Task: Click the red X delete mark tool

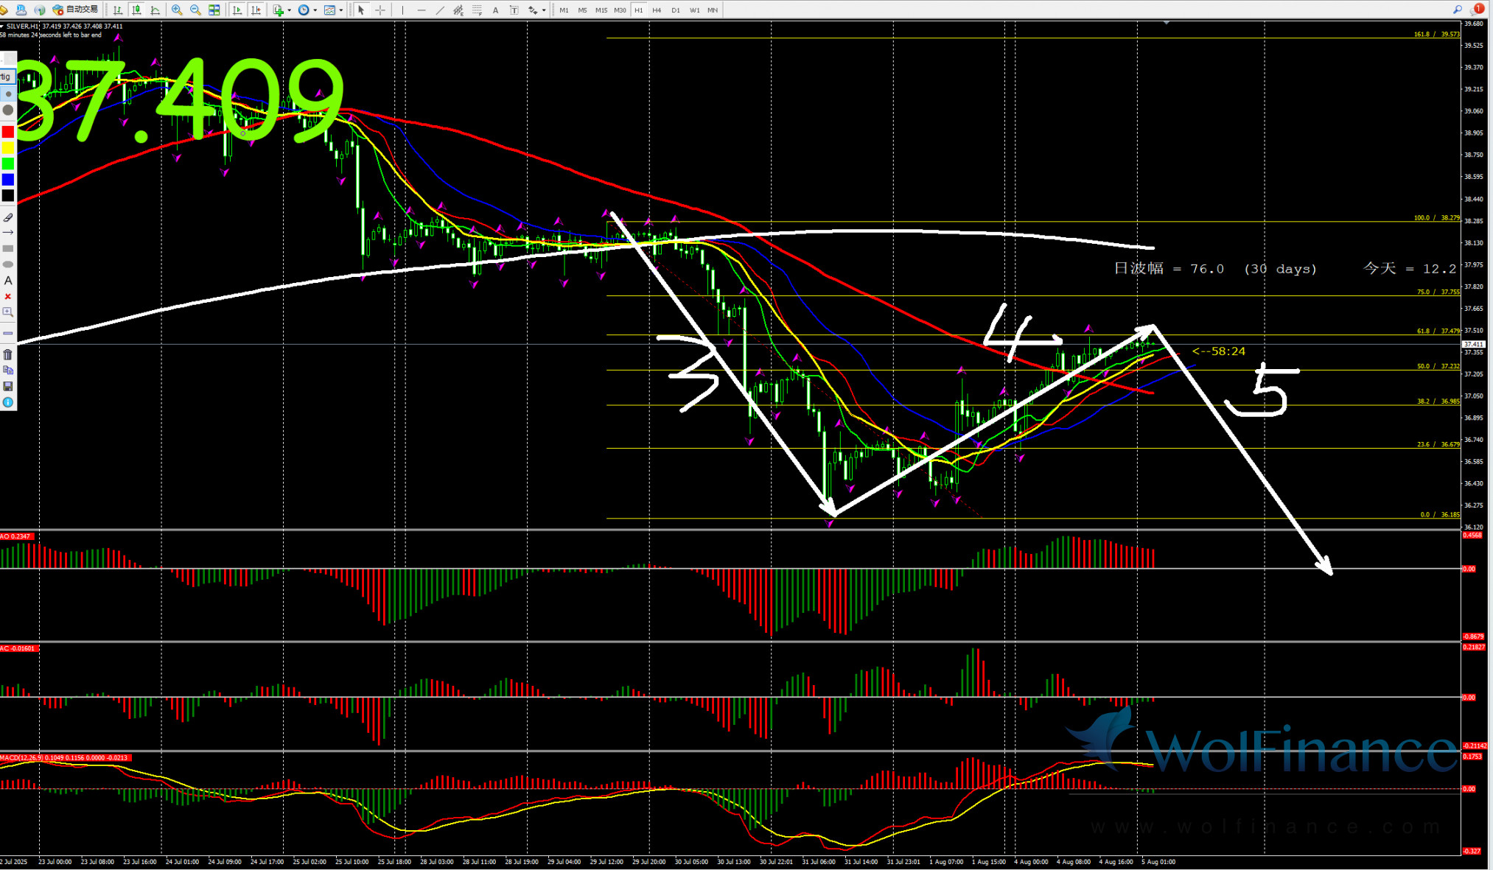Action: click(8, 296)
